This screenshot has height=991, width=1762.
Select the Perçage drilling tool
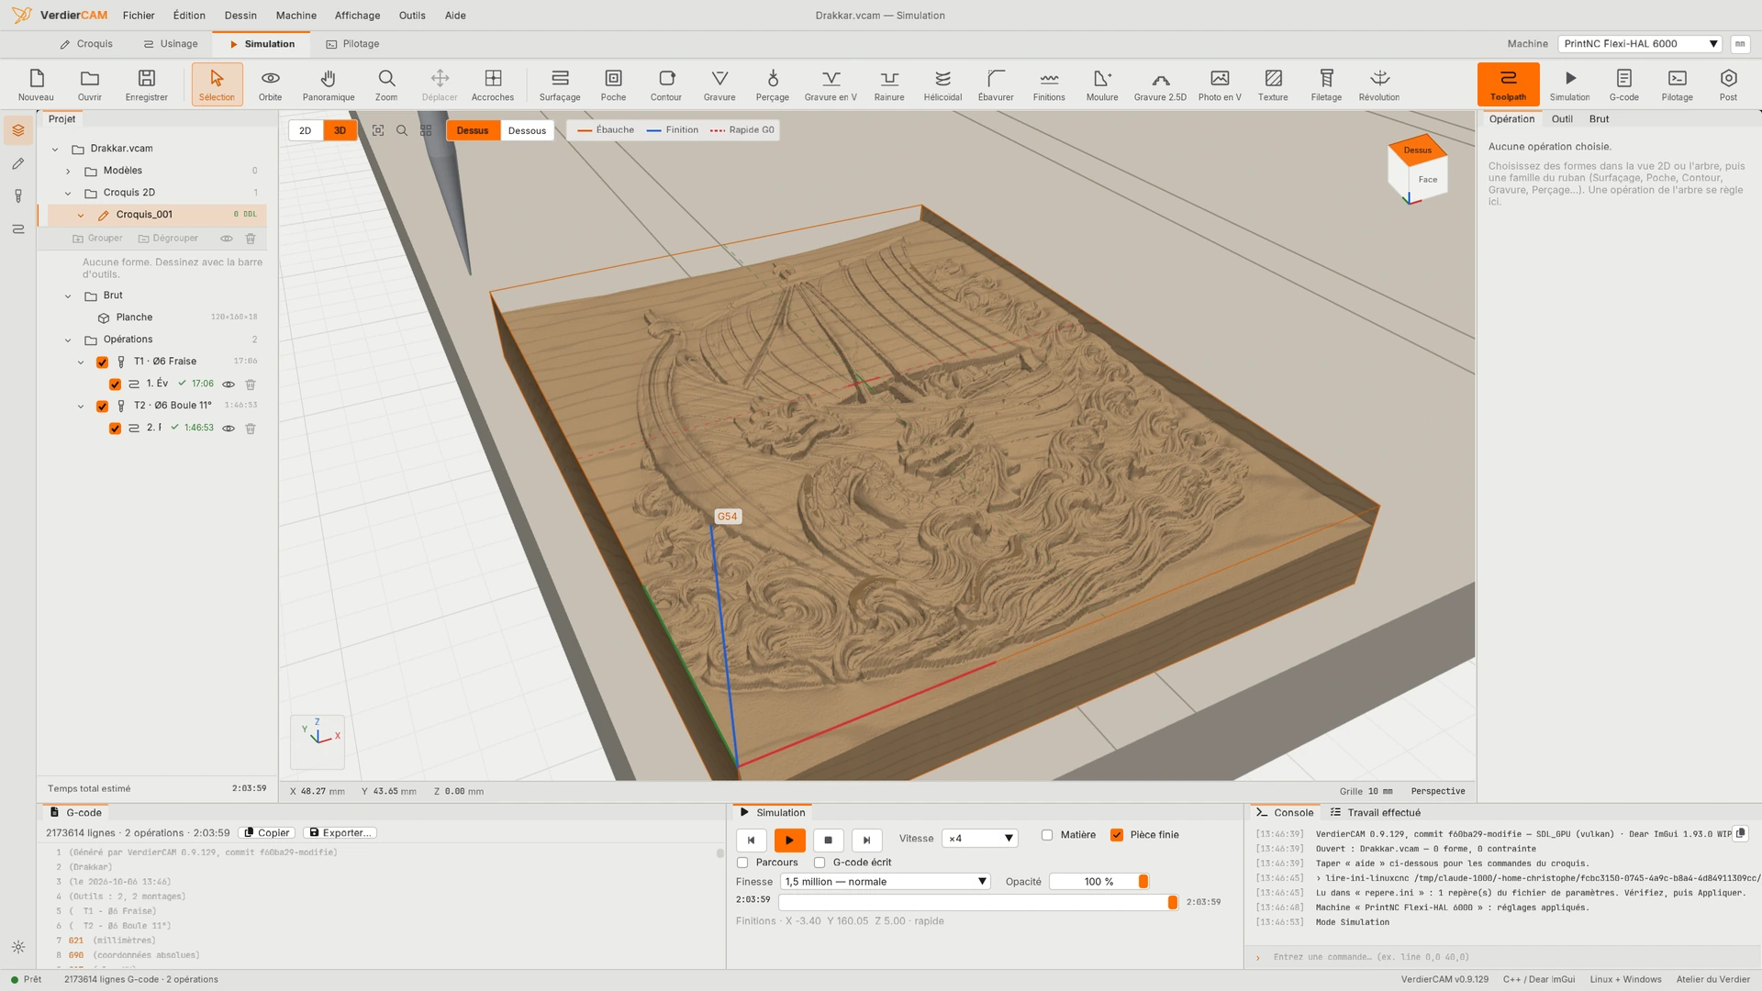point(773,84)
